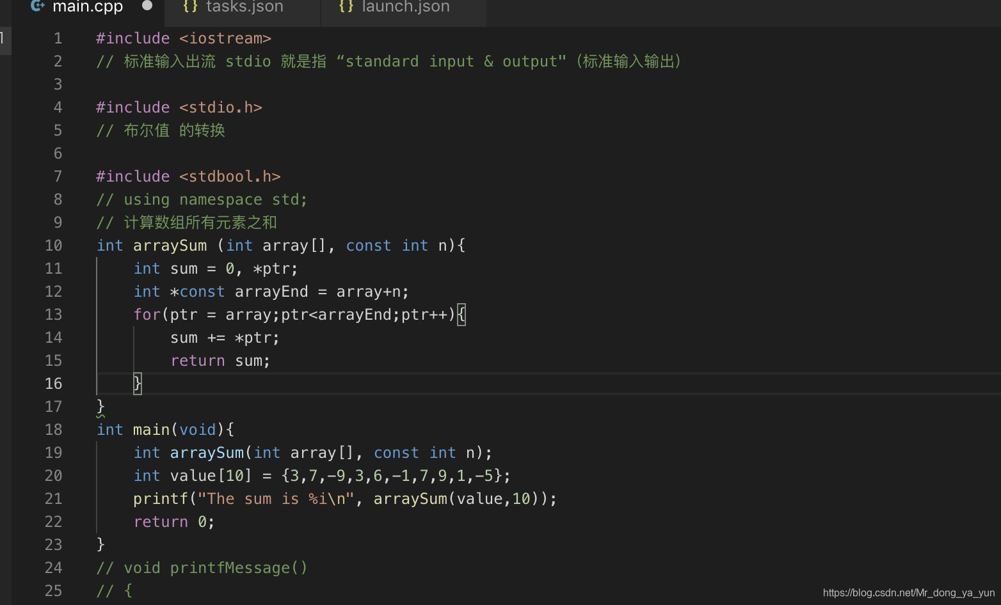Click line number 10 in the gutter
This screenshot has width=1001, height=605.
click(x=54, y=245)
